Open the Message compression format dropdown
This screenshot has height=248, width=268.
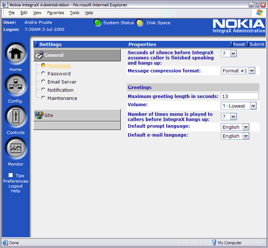pos(238,71)
